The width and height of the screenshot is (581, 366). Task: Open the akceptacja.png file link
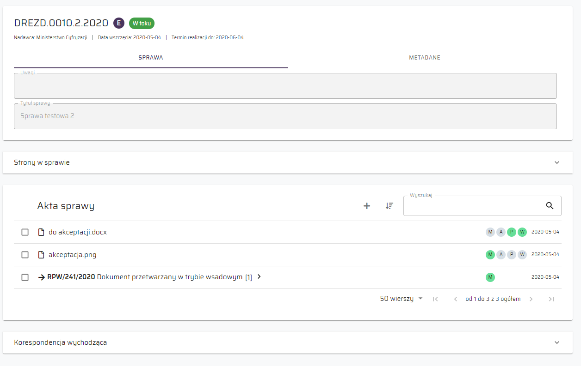pyautogui.click(x=73, y=255)
